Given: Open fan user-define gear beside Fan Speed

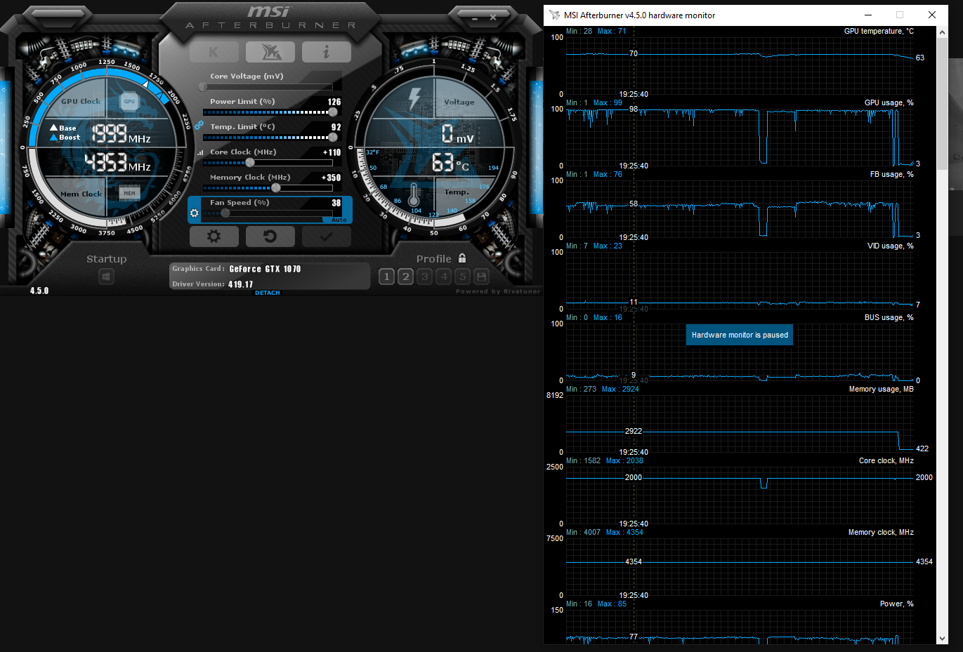Looking at the screenshot, I should click(x=195, y=213).
